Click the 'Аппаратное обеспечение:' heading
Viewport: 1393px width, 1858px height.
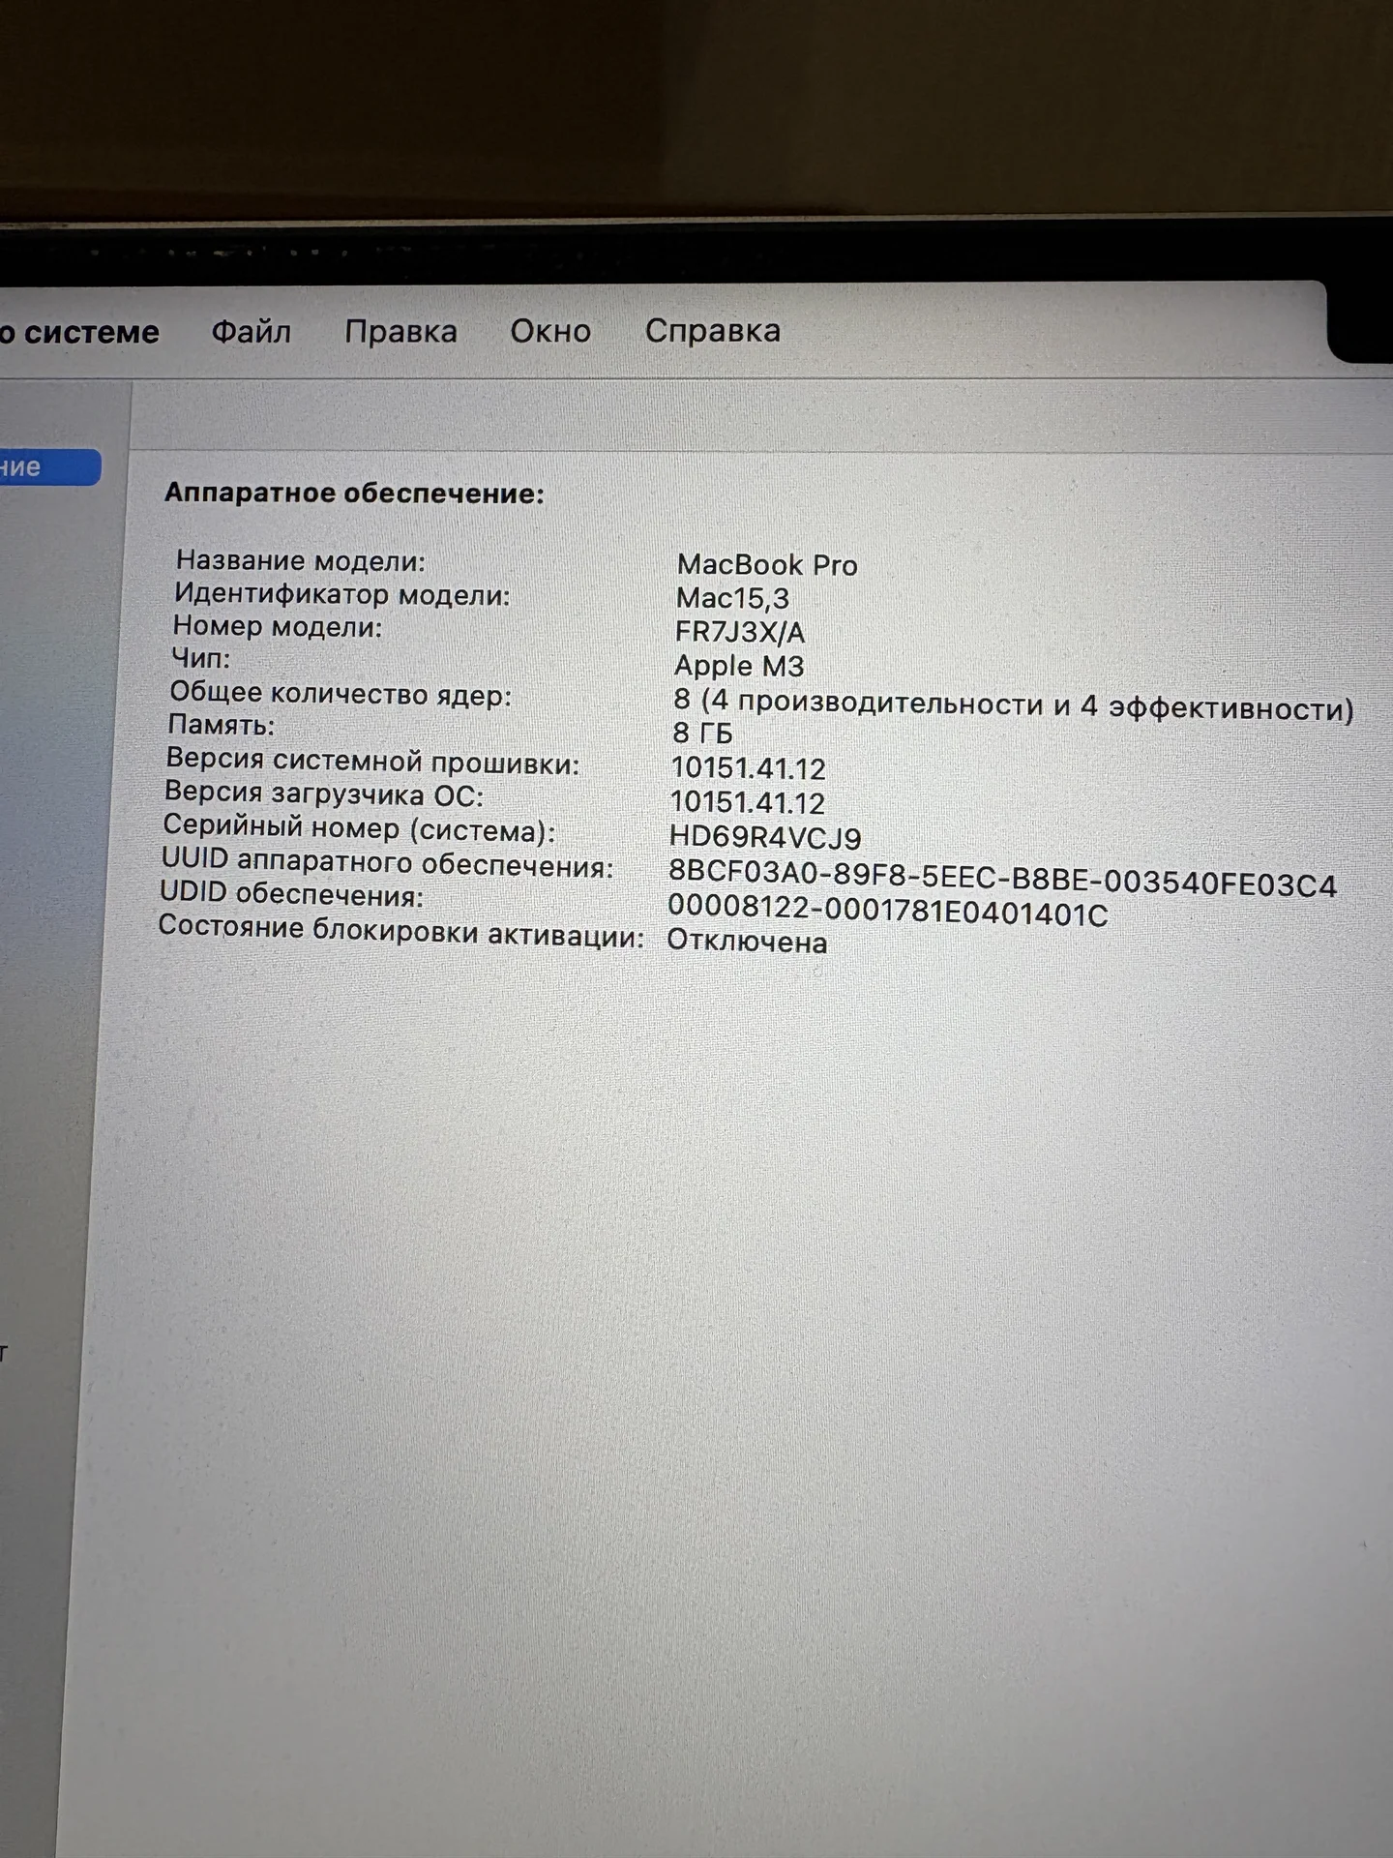pos(354,494)
